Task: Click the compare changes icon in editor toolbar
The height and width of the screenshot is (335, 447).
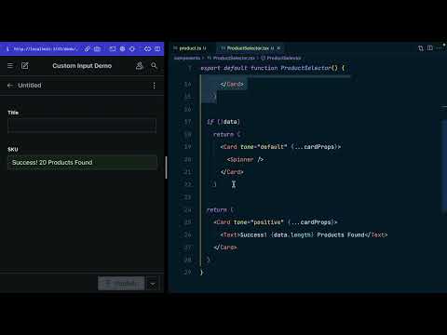Action: [x=421, y=48]
